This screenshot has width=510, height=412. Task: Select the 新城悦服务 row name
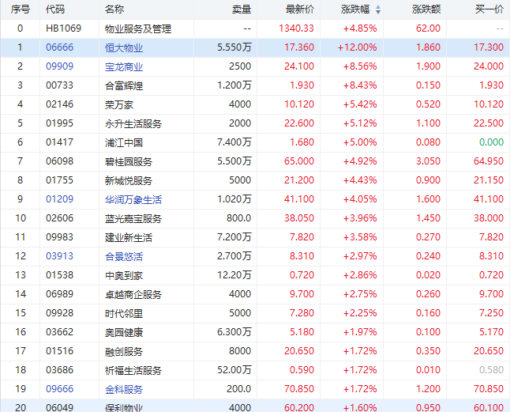click(129, 181)
